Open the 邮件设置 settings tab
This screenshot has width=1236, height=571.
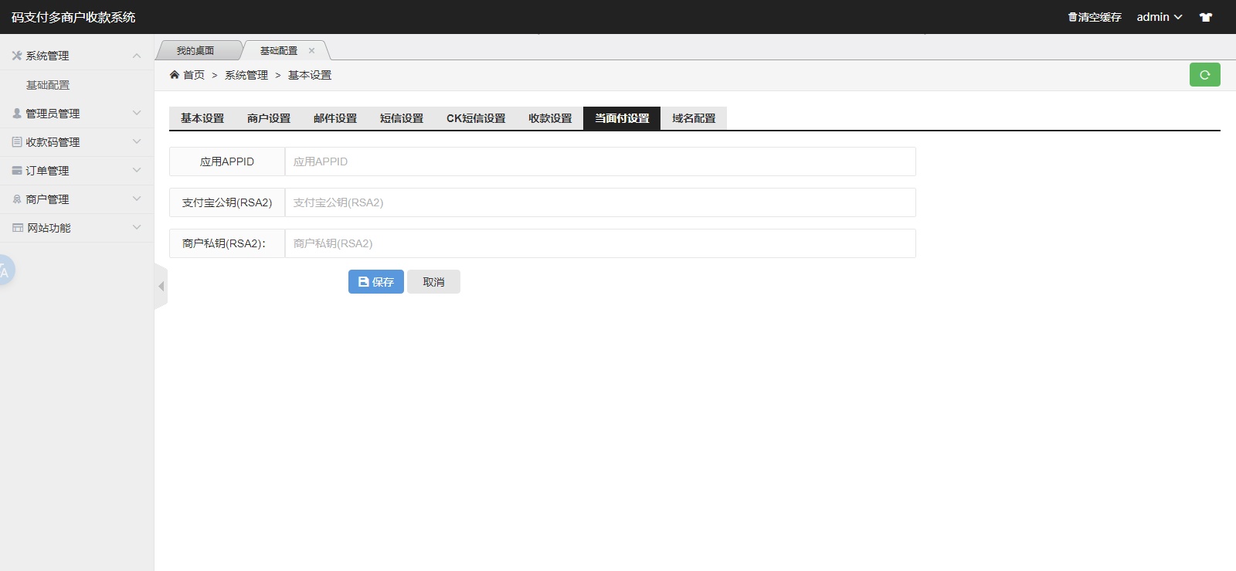335,118
